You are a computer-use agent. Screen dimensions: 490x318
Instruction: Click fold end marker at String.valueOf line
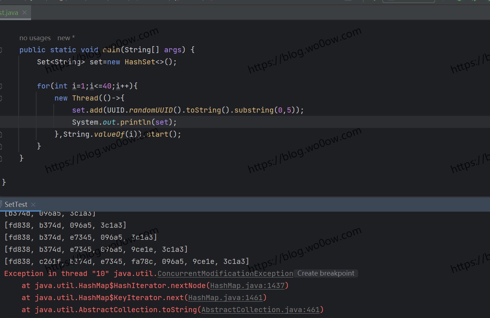(x=1, y=135)
